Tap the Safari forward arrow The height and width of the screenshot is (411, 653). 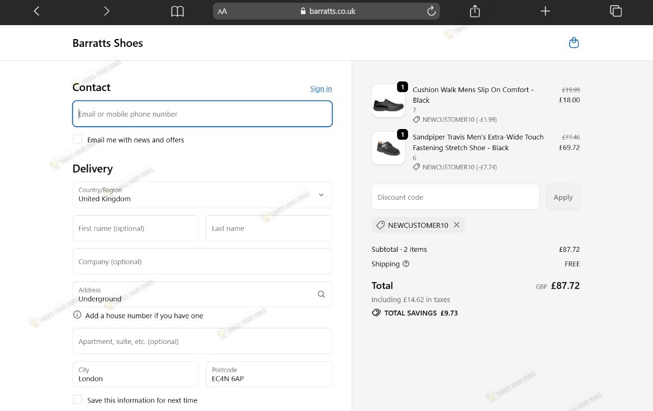(107, 11)
